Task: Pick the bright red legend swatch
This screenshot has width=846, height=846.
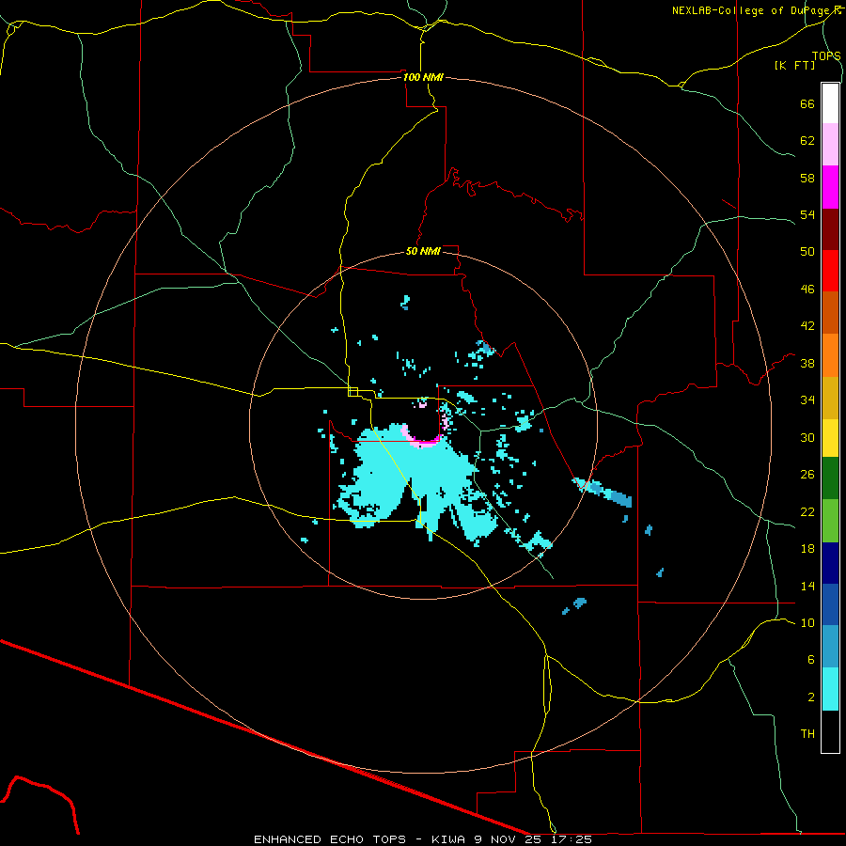Action: (830, 271)
